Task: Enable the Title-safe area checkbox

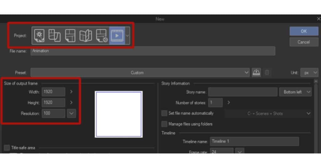Action: pyautogui.click(x=7, y=148)
